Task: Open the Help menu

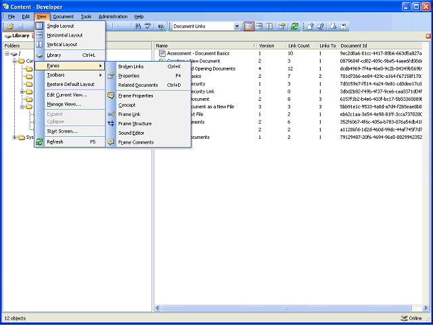Action: click(x=139, y=16)
